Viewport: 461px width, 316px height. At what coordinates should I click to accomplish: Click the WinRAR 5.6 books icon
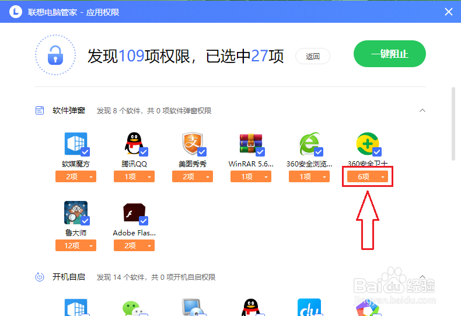[x=251, y=144]
